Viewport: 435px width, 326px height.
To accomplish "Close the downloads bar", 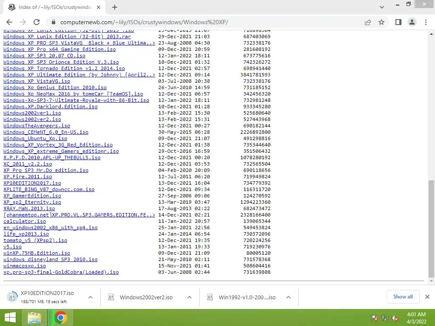I will (427, 297).
